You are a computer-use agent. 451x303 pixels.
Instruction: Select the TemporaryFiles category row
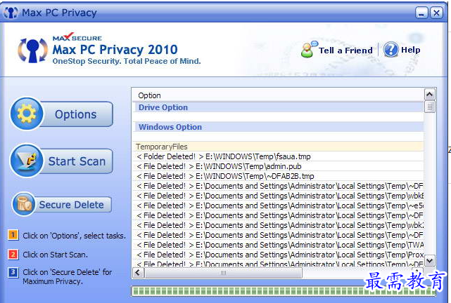278,147
